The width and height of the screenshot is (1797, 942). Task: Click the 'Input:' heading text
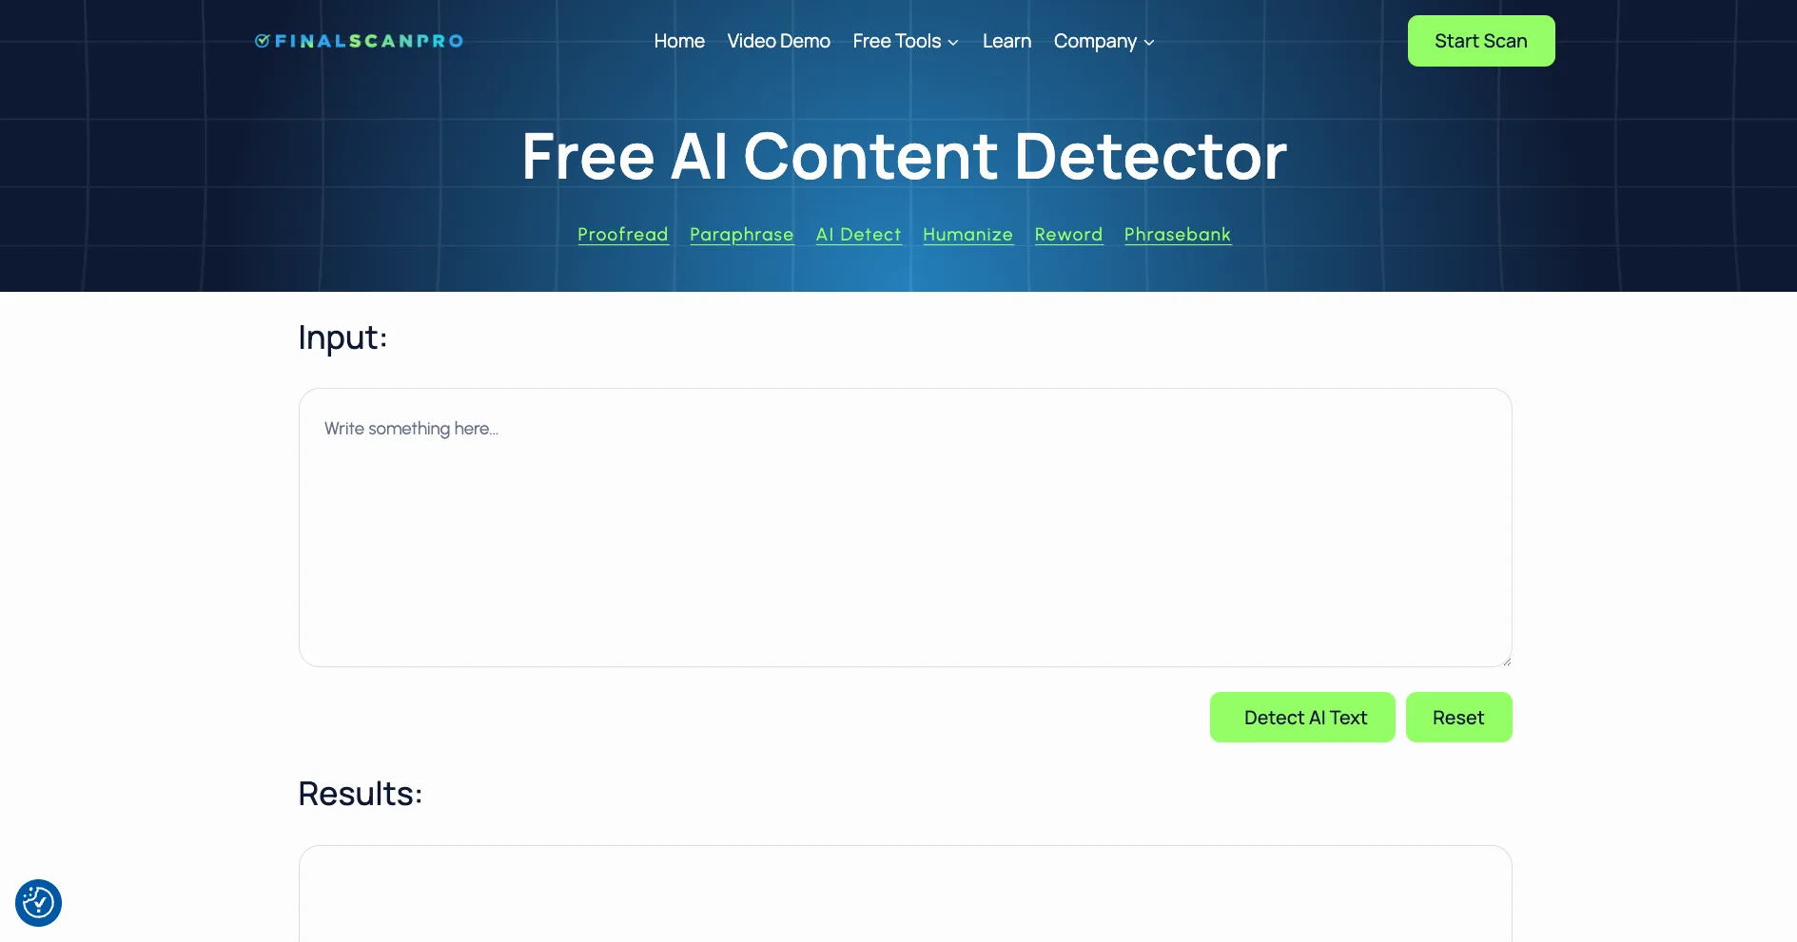click(342, 338)
